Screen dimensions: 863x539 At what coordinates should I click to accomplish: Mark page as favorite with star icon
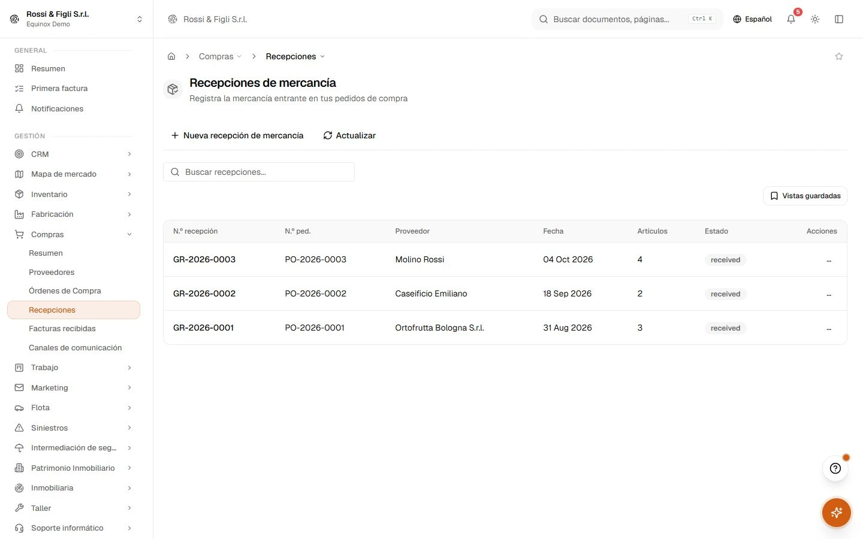[839, 56]
